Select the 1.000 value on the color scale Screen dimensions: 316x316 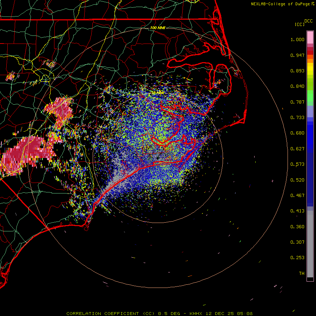pyautogui.click(x=297, y=39)
